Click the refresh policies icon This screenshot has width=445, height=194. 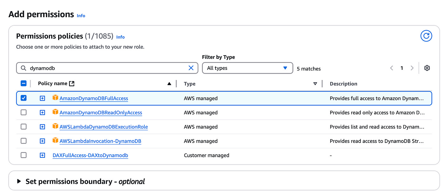tap(426, 36)
